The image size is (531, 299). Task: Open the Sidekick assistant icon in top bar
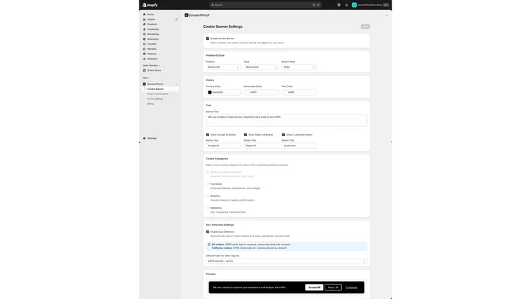point(339,5)
